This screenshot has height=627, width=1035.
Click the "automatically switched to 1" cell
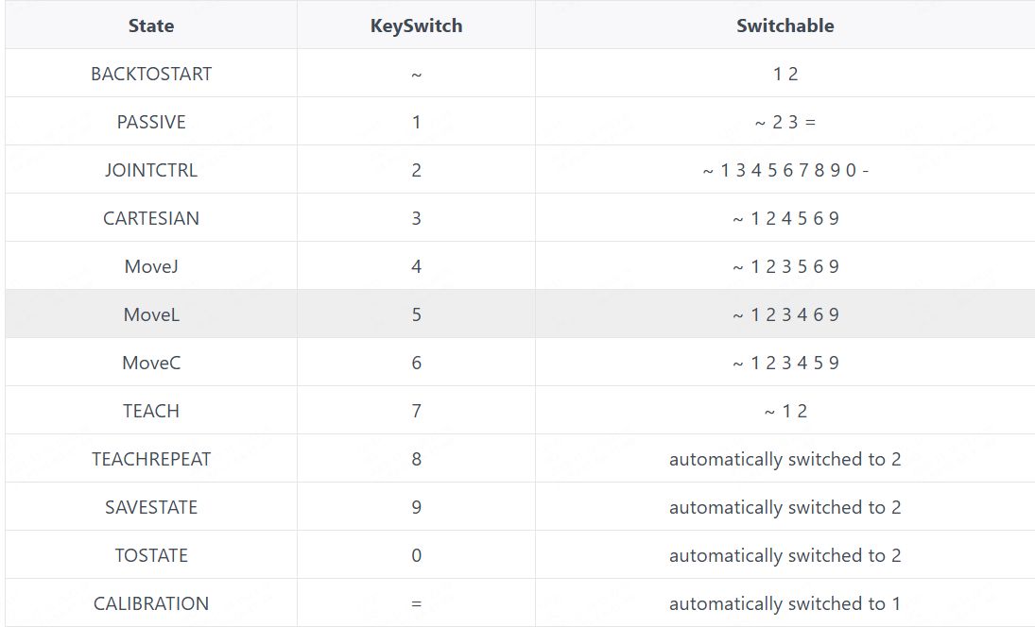pyautogui.click(x=785, y=602)
